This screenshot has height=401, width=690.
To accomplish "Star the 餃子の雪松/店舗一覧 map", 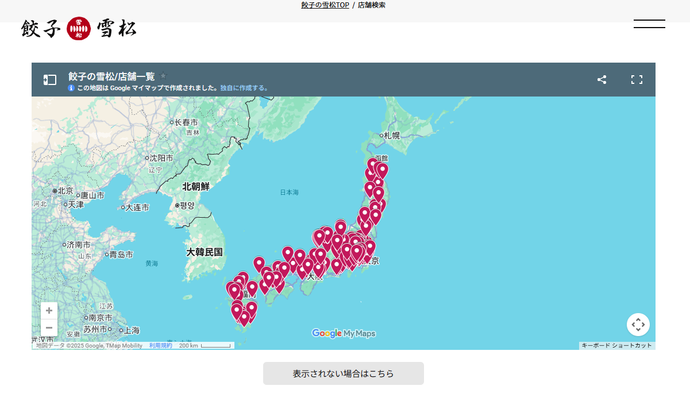I will pyautogui.click(x=163, y=76).
